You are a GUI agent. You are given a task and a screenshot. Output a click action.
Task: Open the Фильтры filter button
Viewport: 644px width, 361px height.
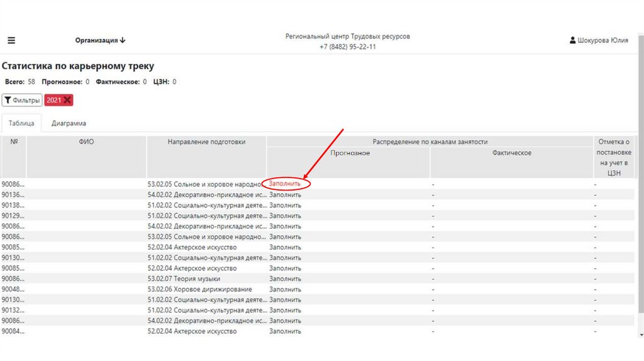click(22, 100)
